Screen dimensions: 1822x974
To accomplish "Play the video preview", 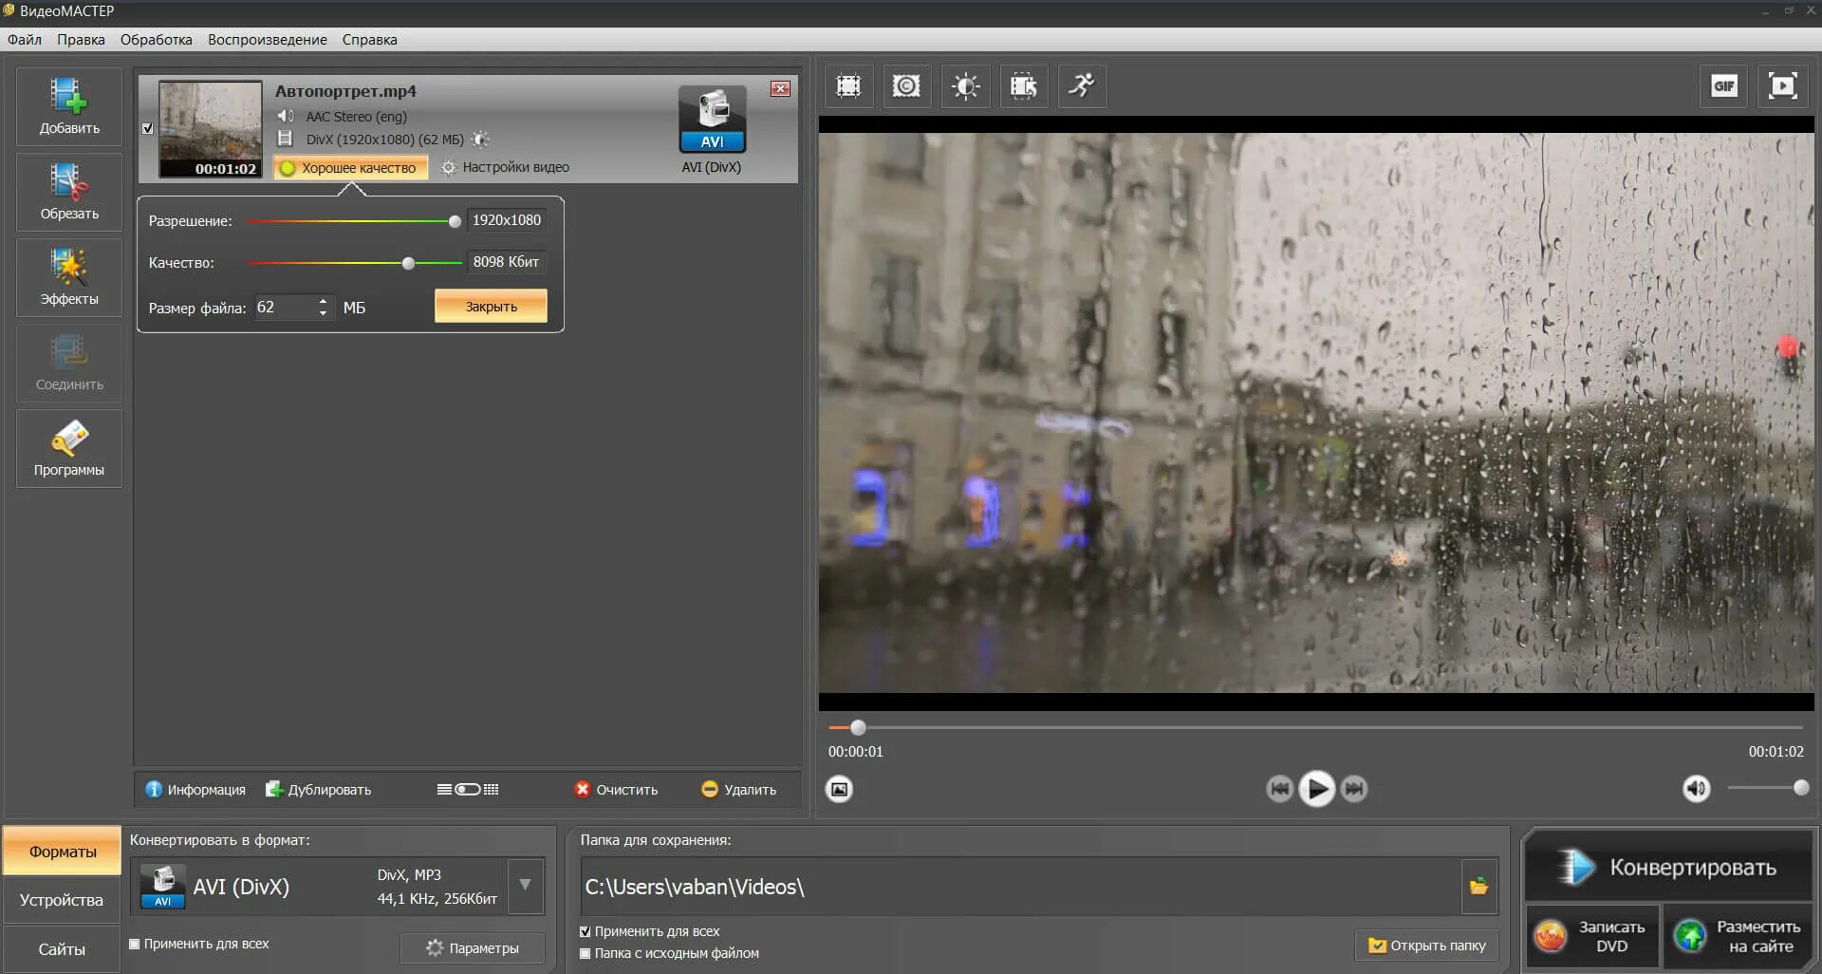I will click(x=1316, y=788).
